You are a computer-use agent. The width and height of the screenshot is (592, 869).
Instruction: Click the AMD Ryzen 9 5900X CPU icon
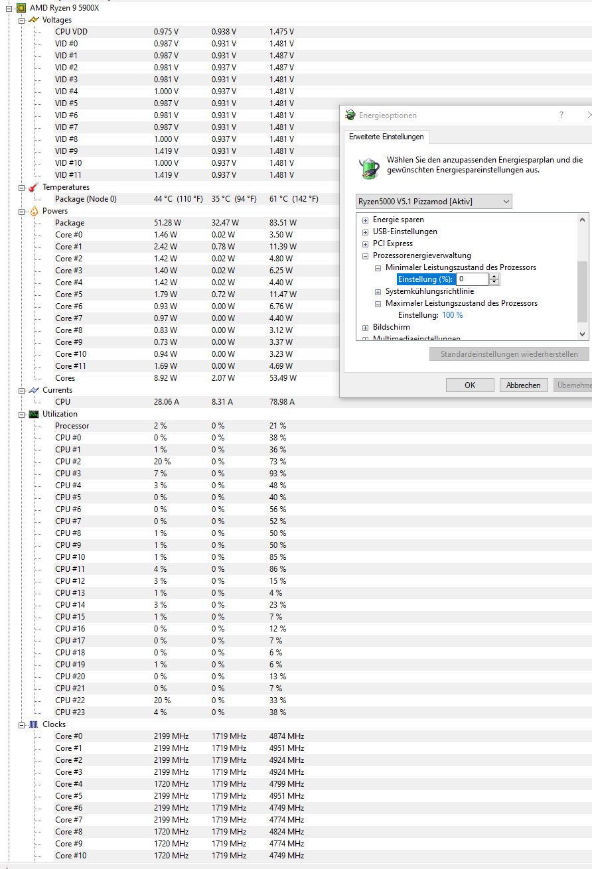coord(21,8)
